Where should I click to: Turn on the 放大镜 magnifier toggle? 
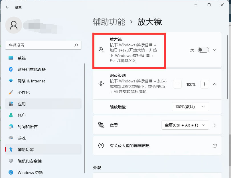coord(203,50)
